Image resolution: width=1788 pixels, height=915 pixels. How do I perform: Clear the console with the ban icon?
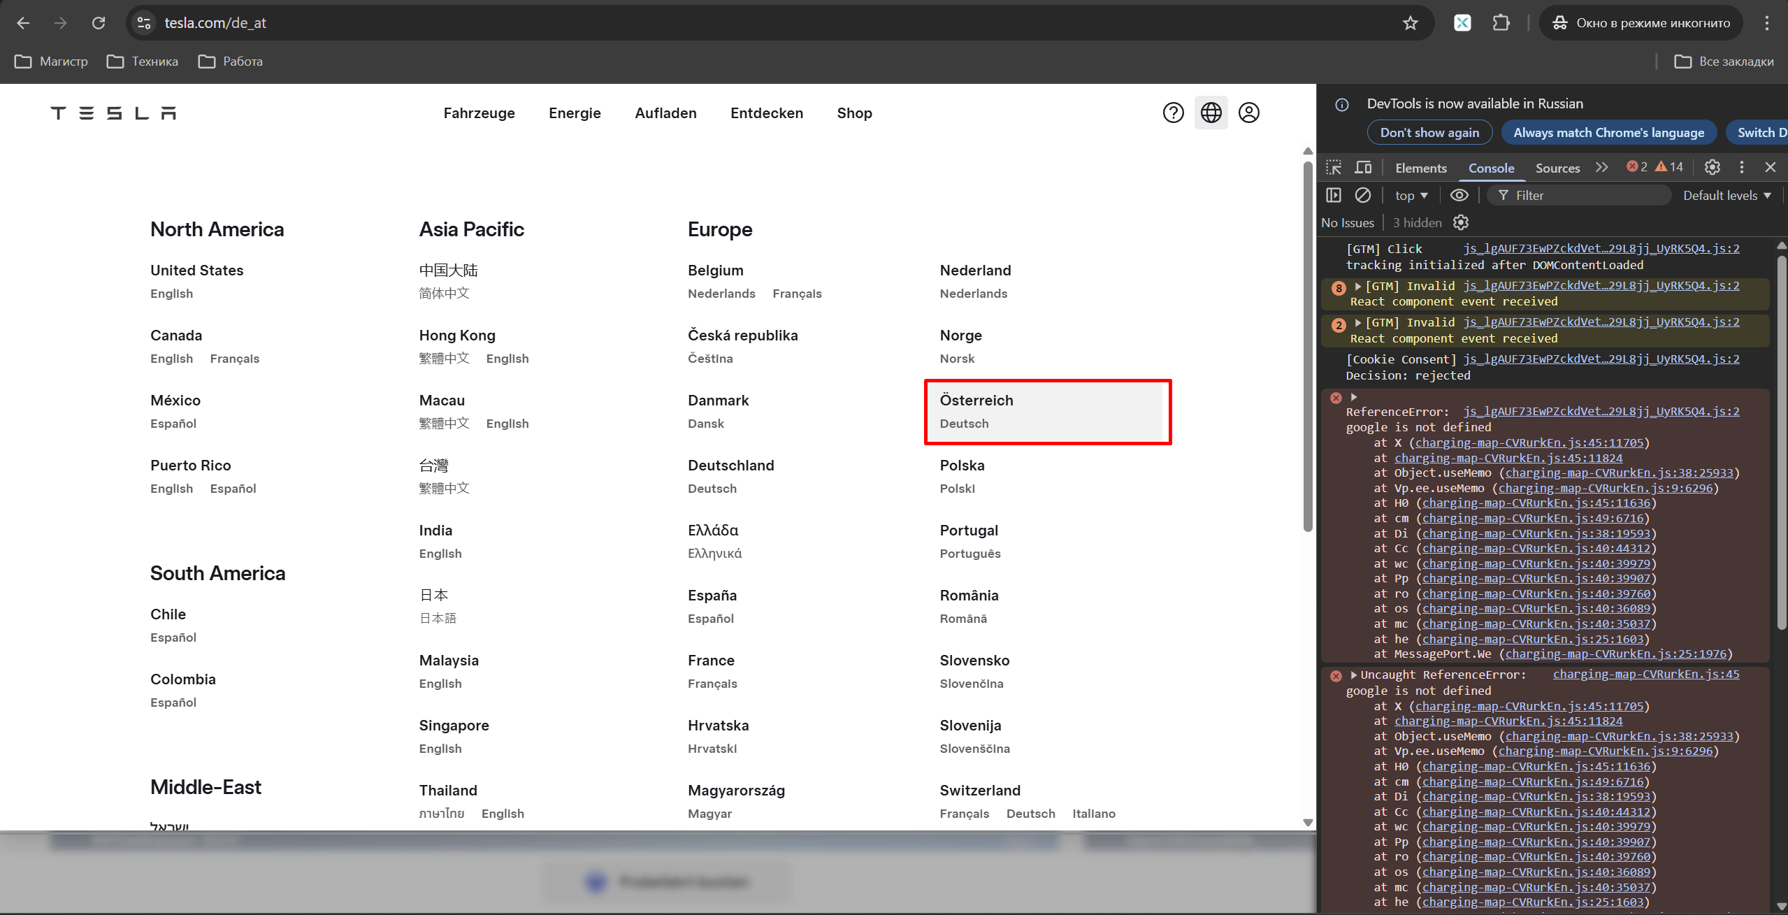1362,196
